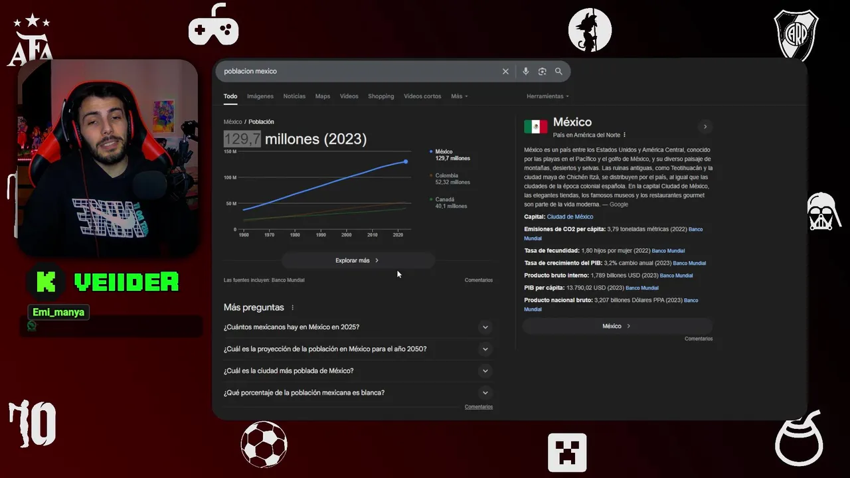Click the blue endpoint dot on México line

click(x=406, y=161)
